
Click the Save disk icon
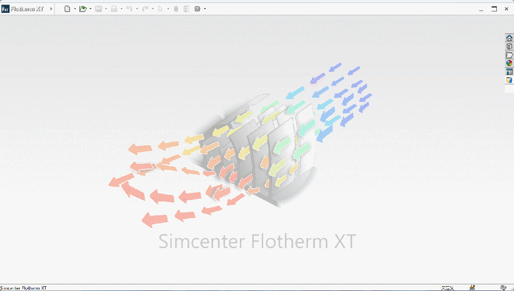tap(99, 9)
